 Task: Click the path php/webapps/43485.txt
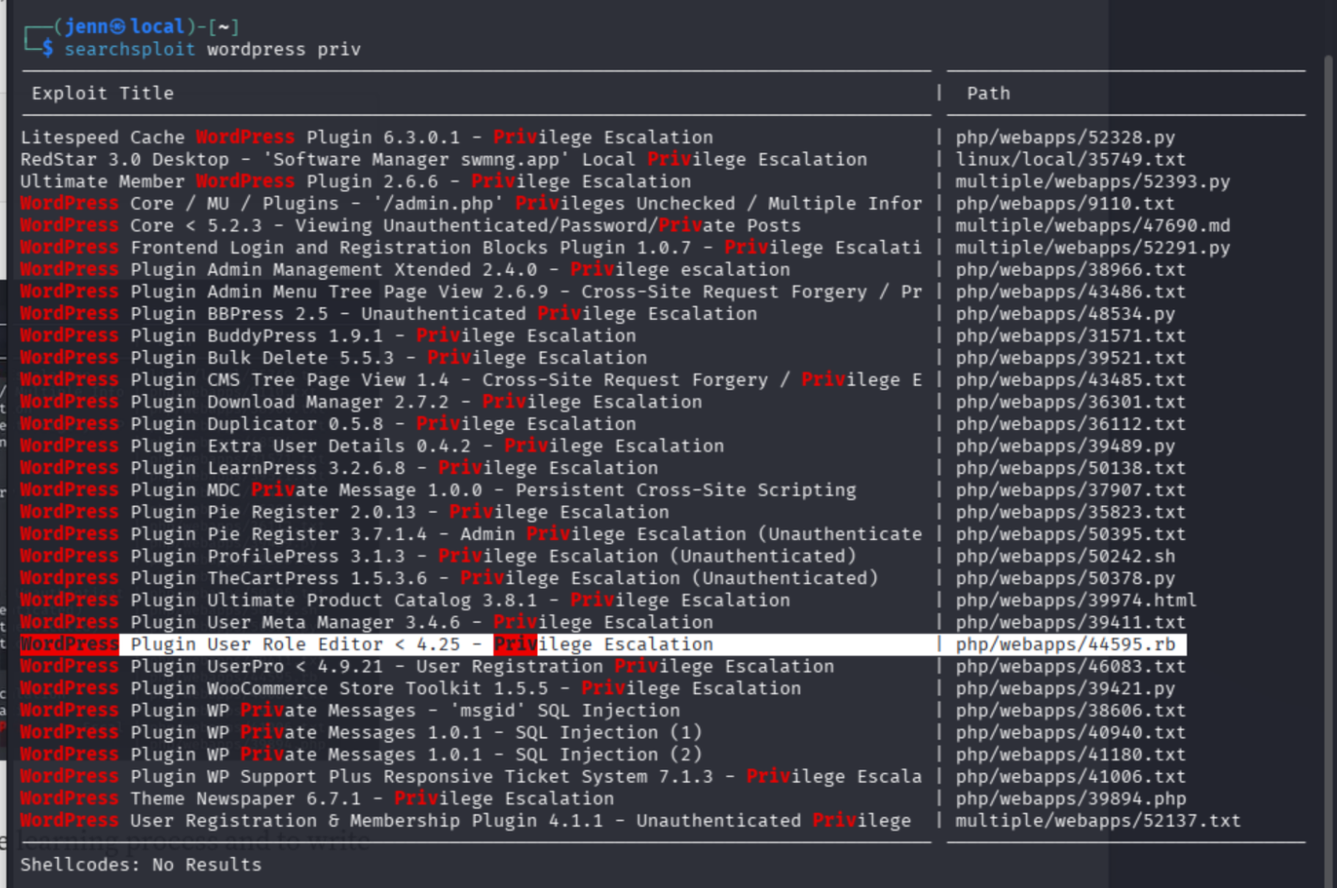[1071, 380]
